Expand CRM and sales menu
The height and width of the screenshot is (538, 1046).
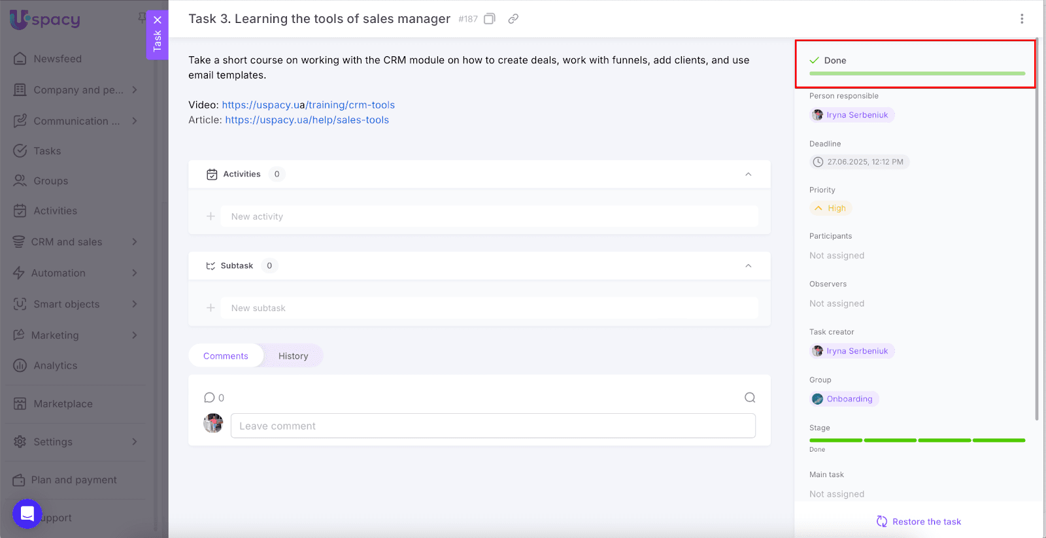tap(135, 242)
